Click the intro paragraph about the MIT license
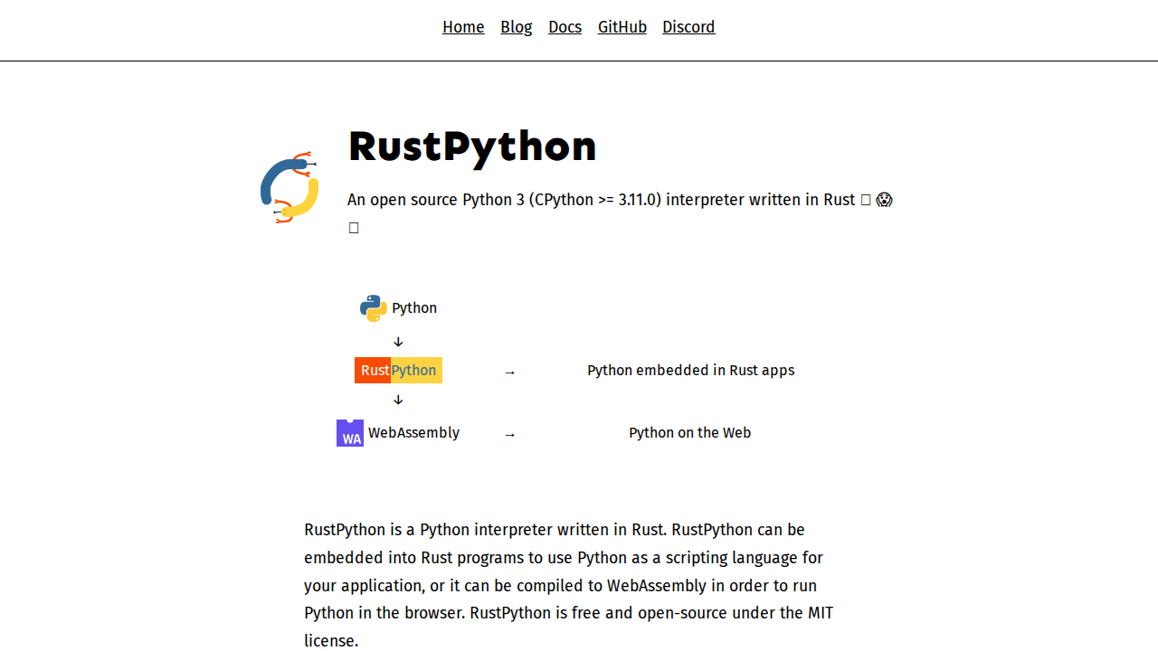1158x651 pixels. (568, 585)
